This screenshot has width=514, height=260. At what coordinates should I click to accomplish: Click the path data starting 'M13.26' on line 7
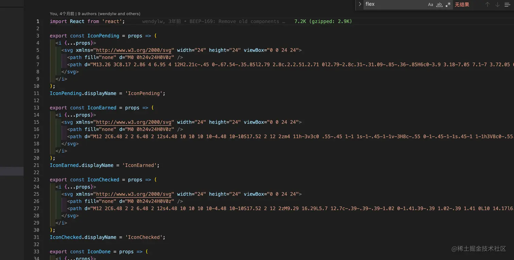point(303,64)
